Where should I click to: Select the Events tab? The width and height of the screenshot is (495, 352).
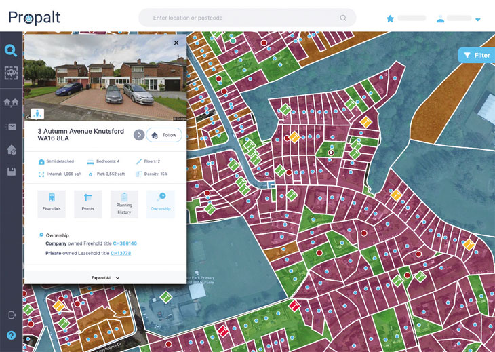point(87,203)
